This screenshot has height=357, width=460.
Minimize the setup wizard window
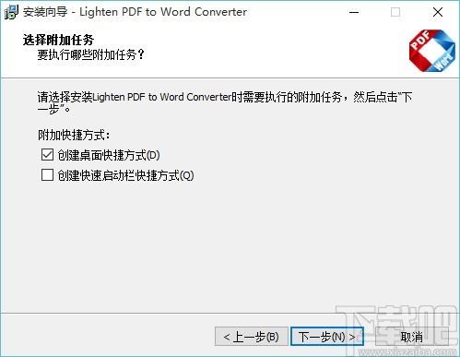[x=354, y=12]
